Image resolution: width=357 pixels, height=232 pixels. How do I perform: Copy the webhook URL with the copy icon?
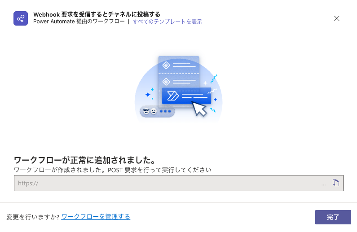coord(335,183)
